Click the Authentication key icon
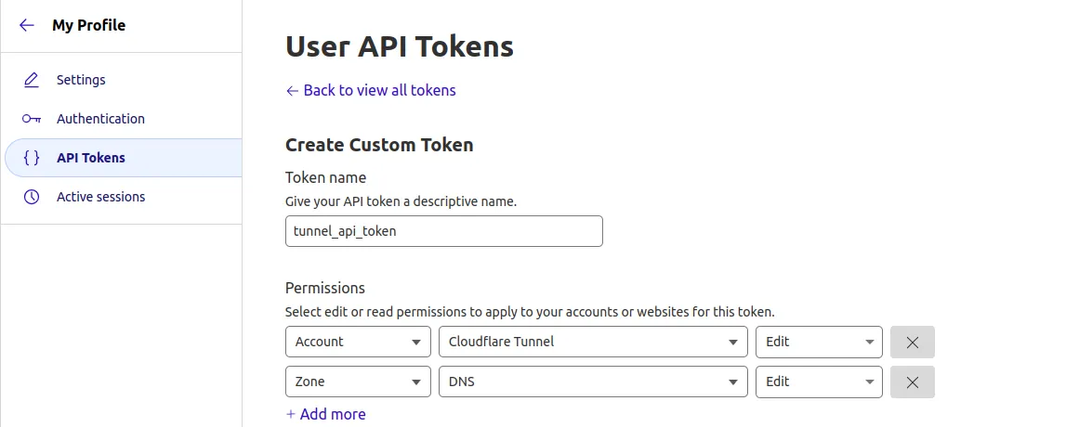The height and width of the screenshot is (427, 1092). point(32,119)
